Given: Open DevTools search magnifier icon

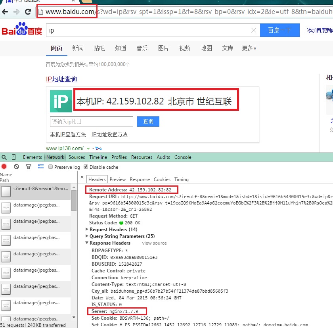Looking at the screenshot, I should (4, 157).
